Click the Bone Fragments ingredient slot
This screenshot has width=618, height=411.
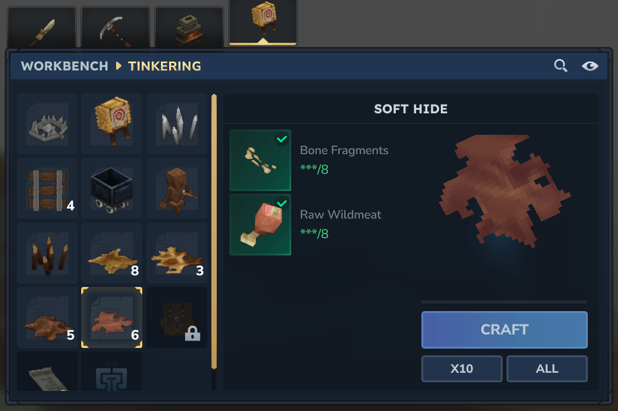point(260,160)
